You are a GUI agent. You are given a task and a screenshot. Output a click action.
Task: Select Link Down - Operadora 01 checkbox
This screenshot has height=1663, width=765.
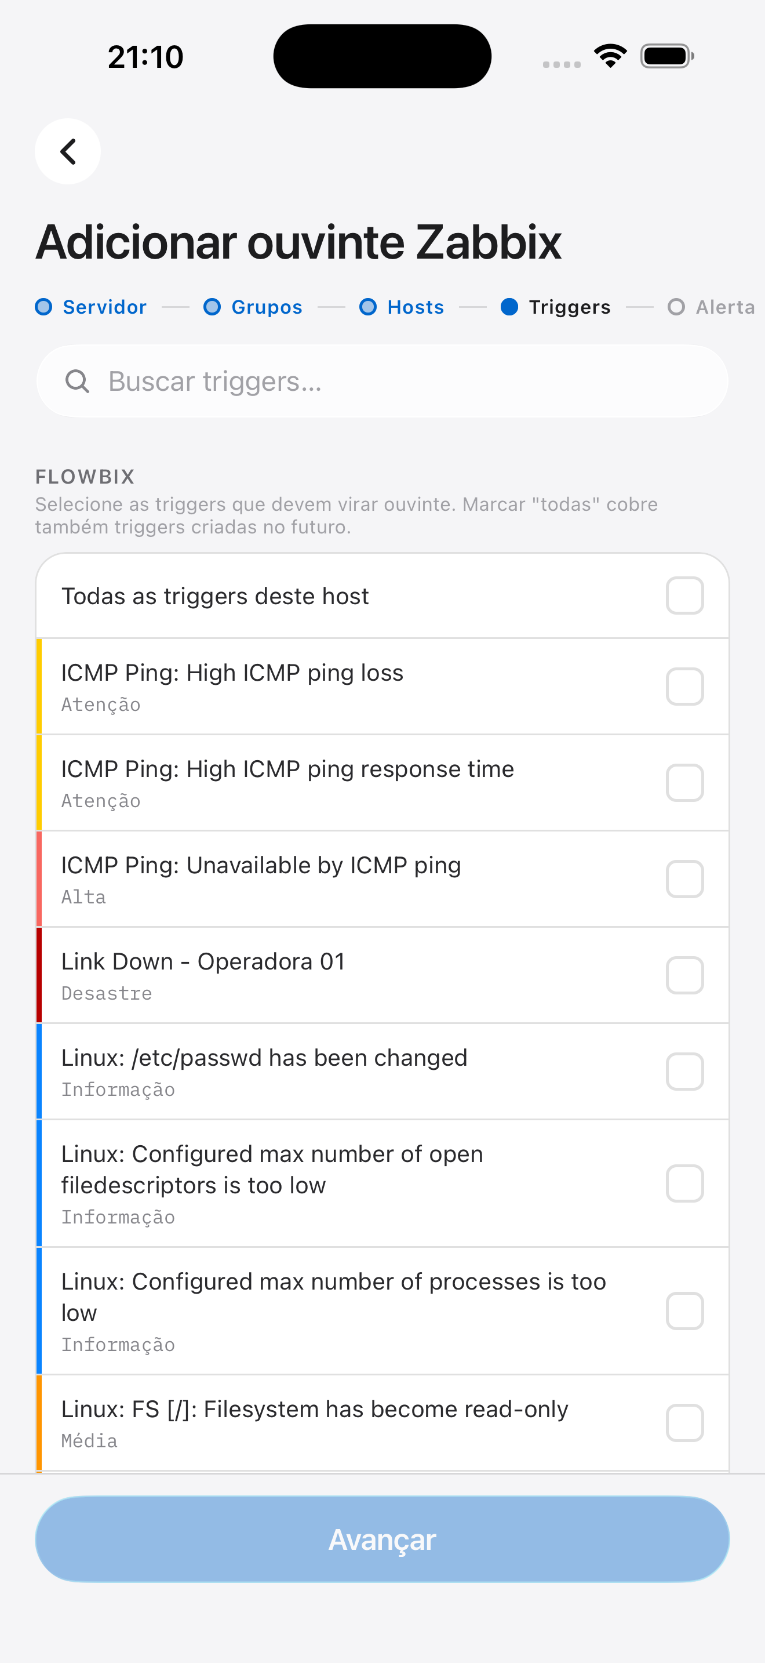[684, 975]
